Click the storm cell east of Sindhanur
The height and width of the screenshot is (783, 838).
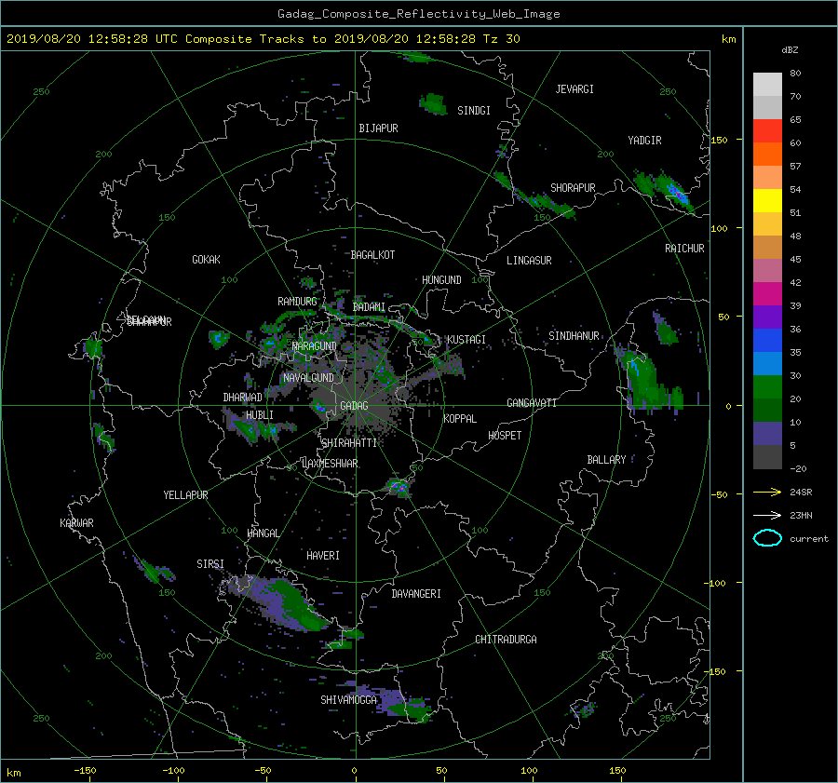(647, 382)
